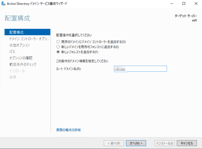Click the ad1 server name text
202x149 pixels.
point(194,20)
